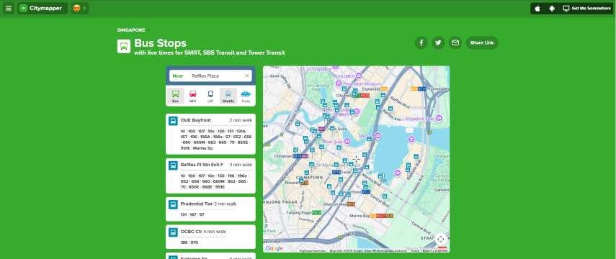Viewport: 616px width, 259px height.
Task: Select the Shuttle transport mode
Action: click(x=228, y=96)
